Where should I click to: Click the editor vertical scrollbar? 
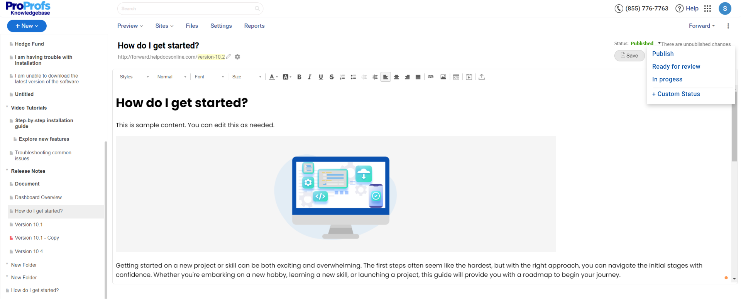coord(734,127)
